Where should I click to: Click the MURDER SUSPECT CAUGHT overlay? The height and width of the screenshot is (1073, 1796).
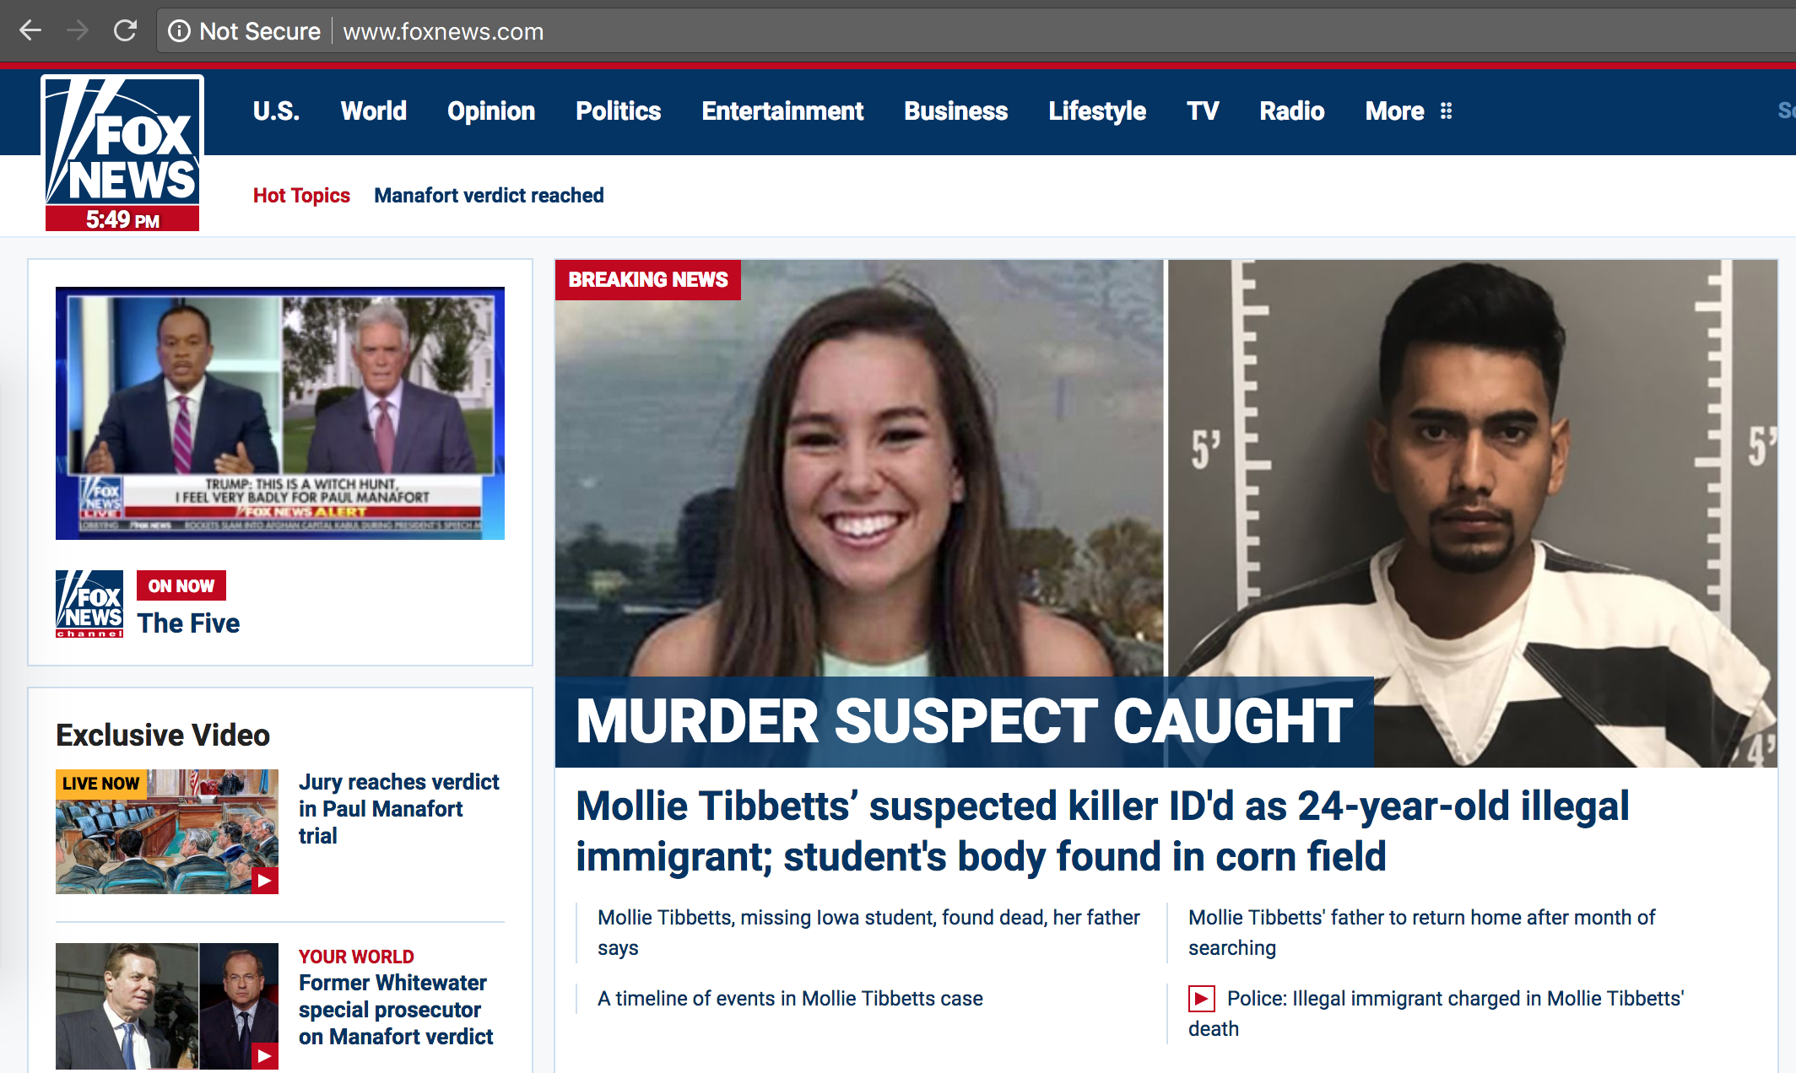click(x=965, y=722)
